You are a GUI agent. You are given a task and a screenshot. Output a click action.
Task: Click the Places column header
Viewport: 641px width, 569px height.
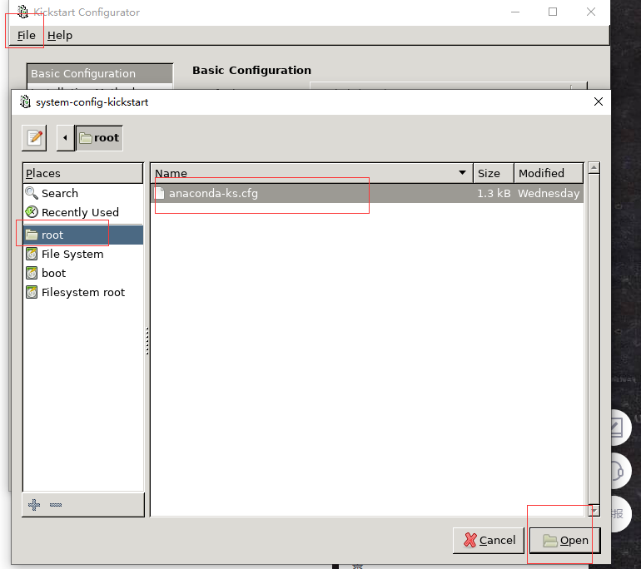click(x=83, y=173)
